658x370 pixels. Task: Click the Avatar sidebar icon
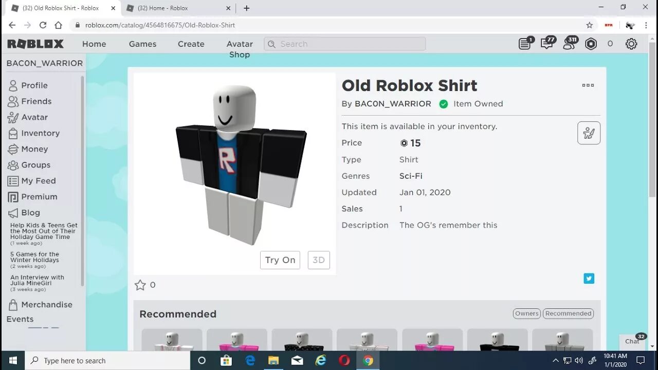pos(13,117)
